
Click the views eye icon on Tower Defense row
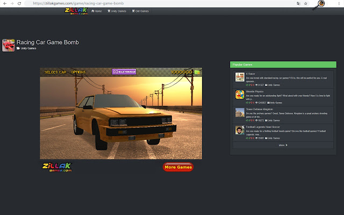tap(256, 120)
